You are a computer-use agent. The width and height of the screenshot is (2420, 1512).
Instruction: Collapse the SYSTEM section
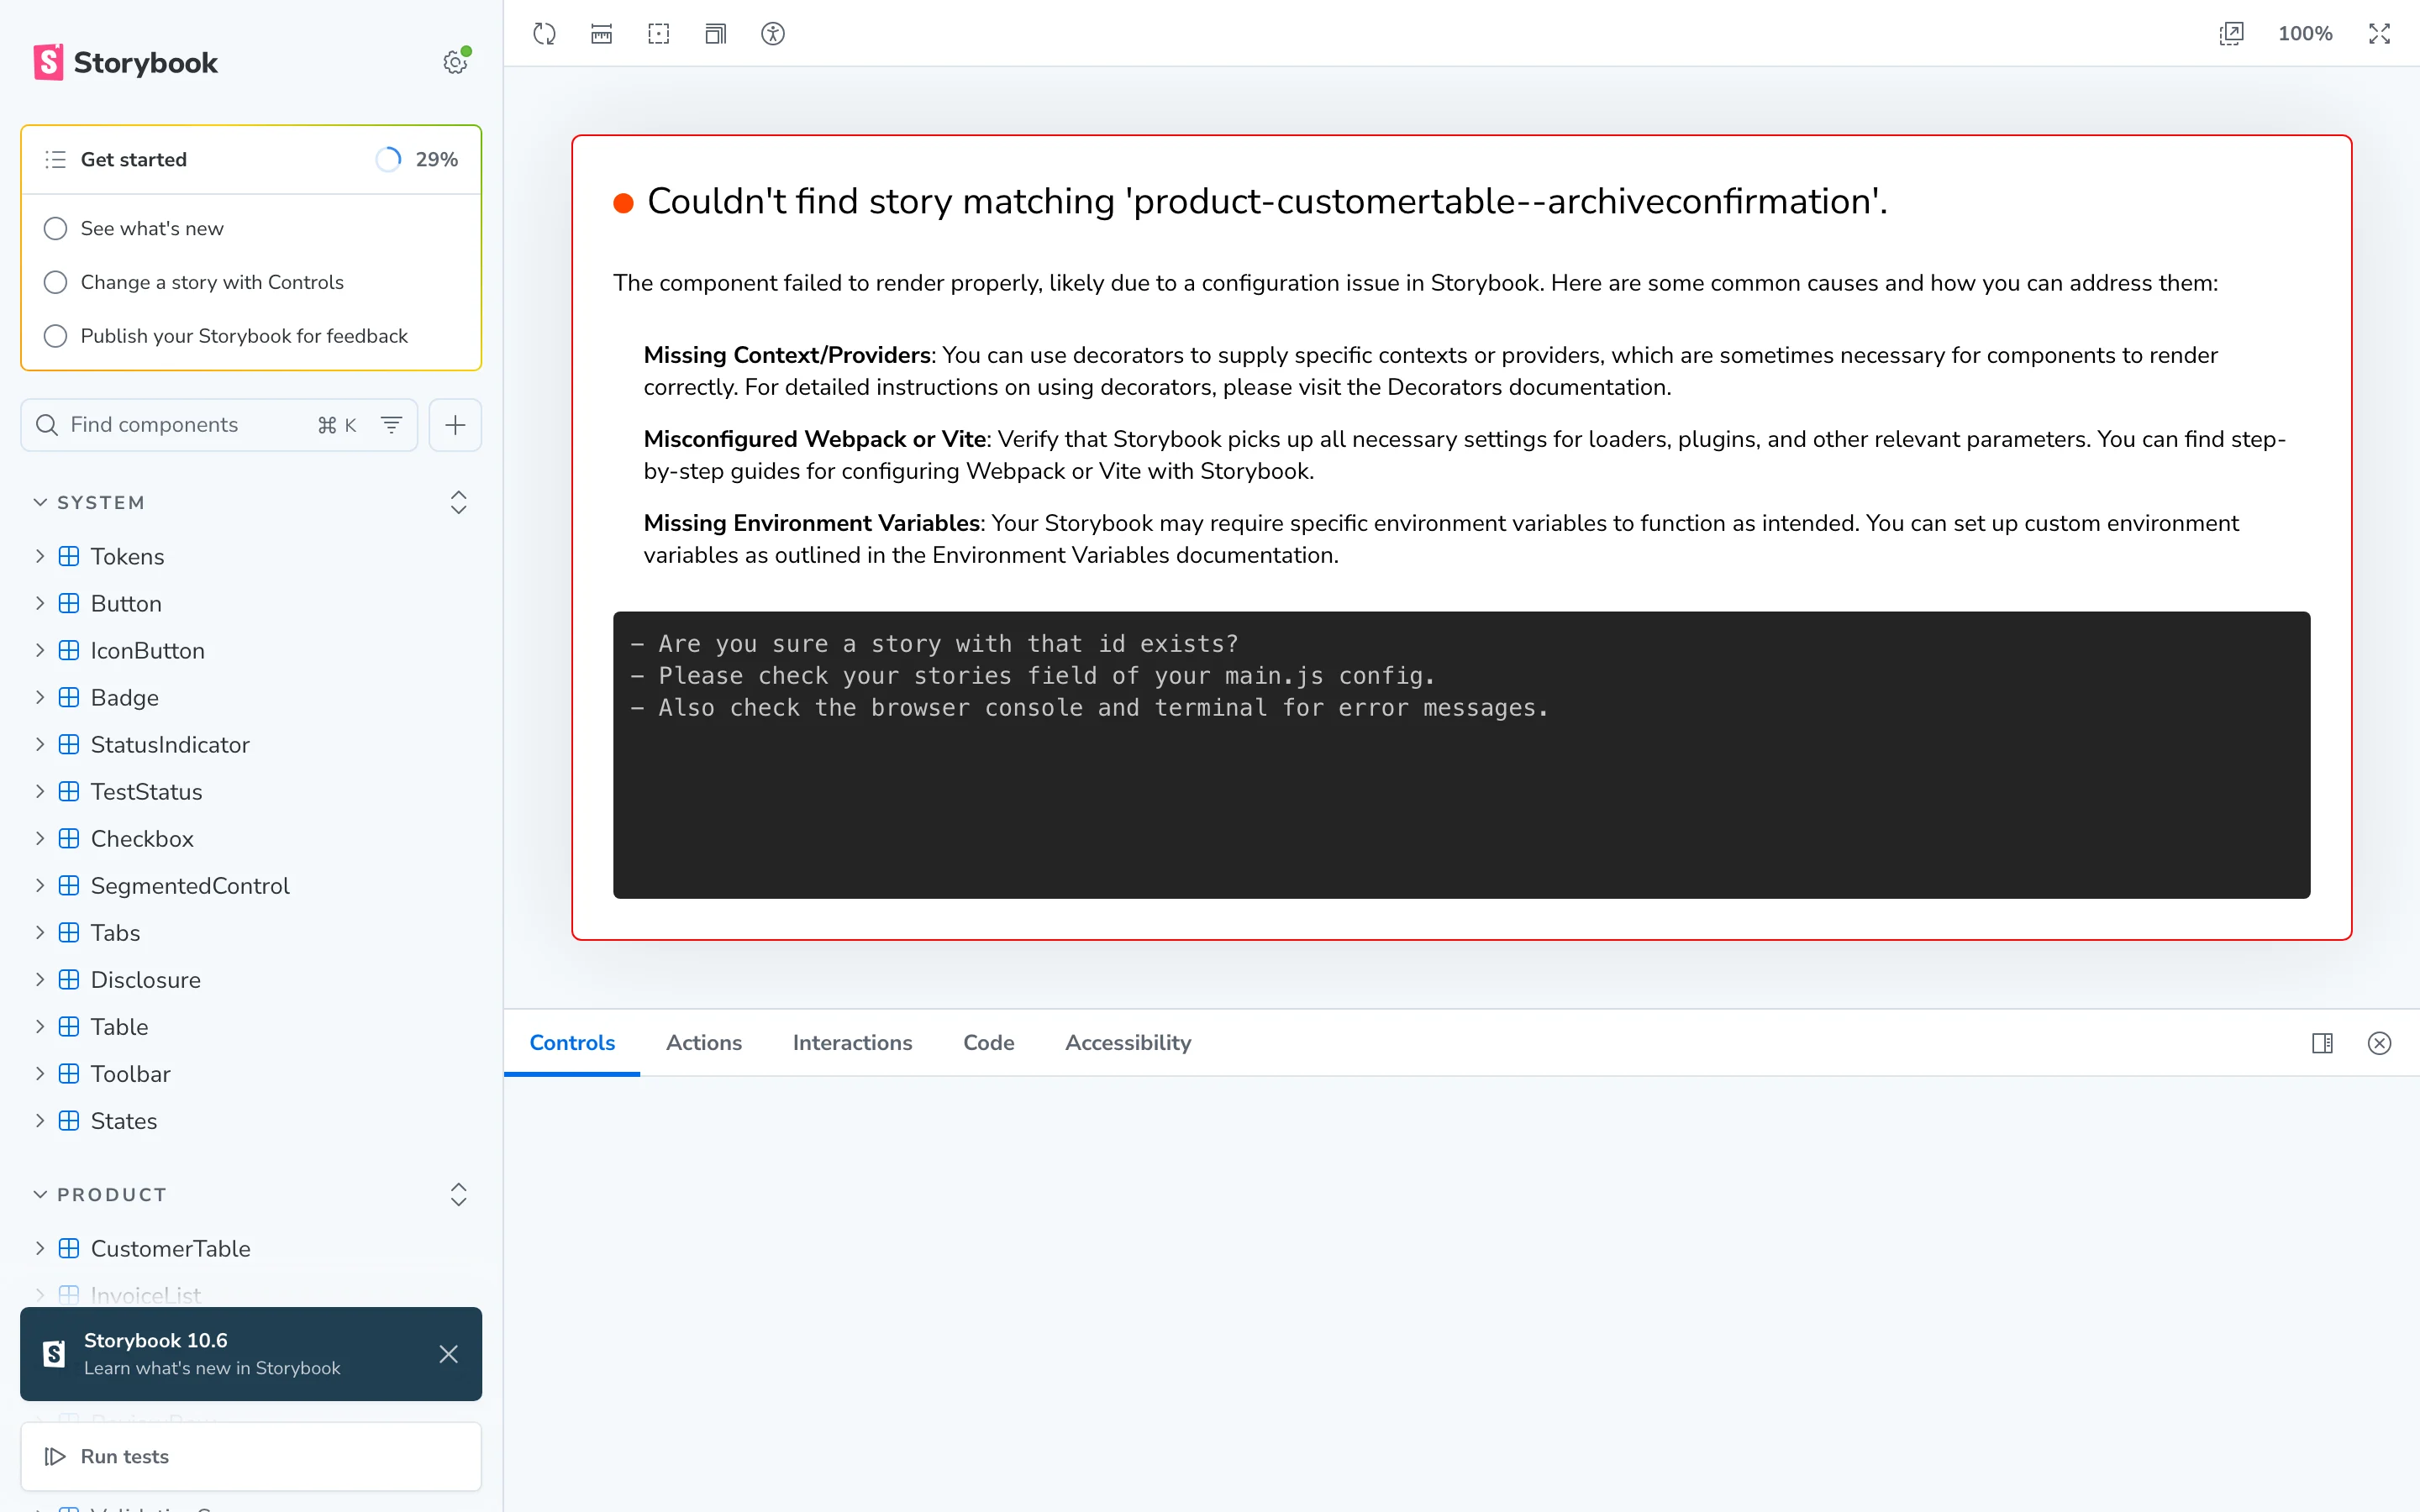point(90,502)
